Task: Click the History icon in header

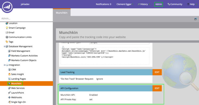Action: (x=139, y=4)
